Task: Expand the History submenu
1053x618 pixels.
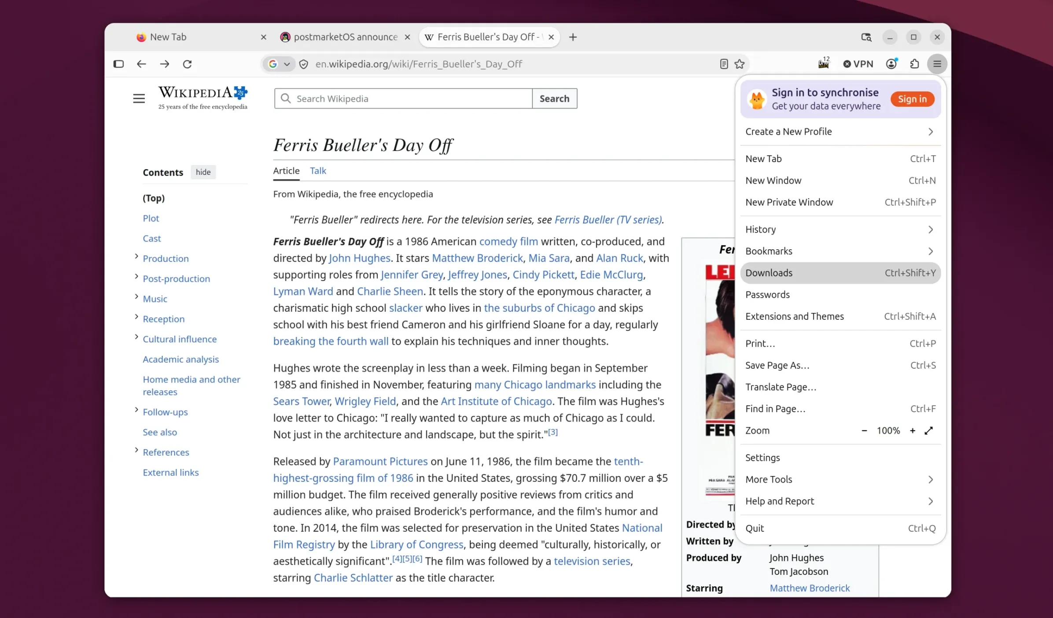Action: tap(840, 229)
